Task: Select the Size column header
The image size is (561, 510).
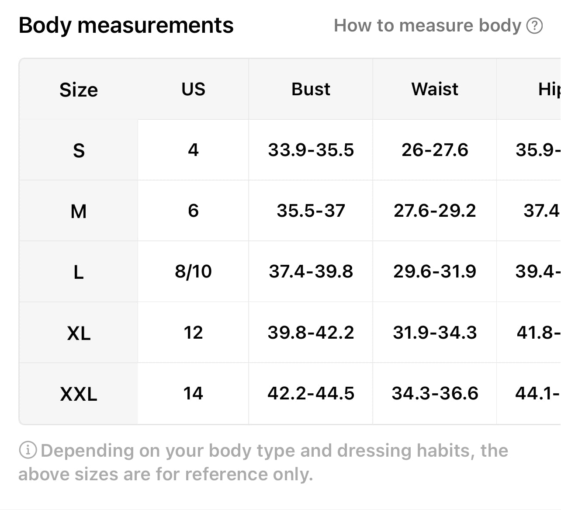Action: click(x=79, y=90)
